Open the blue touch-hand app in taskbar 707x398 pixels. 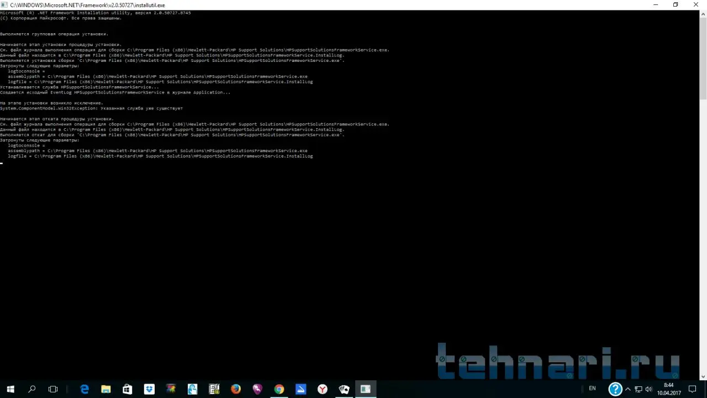pyautogui.click(x=192, y=389)
